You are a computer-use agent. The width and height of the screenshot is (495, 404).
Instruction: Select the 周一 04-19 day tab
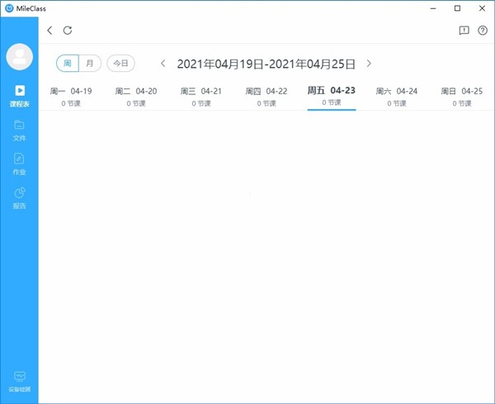pos(71,97)
